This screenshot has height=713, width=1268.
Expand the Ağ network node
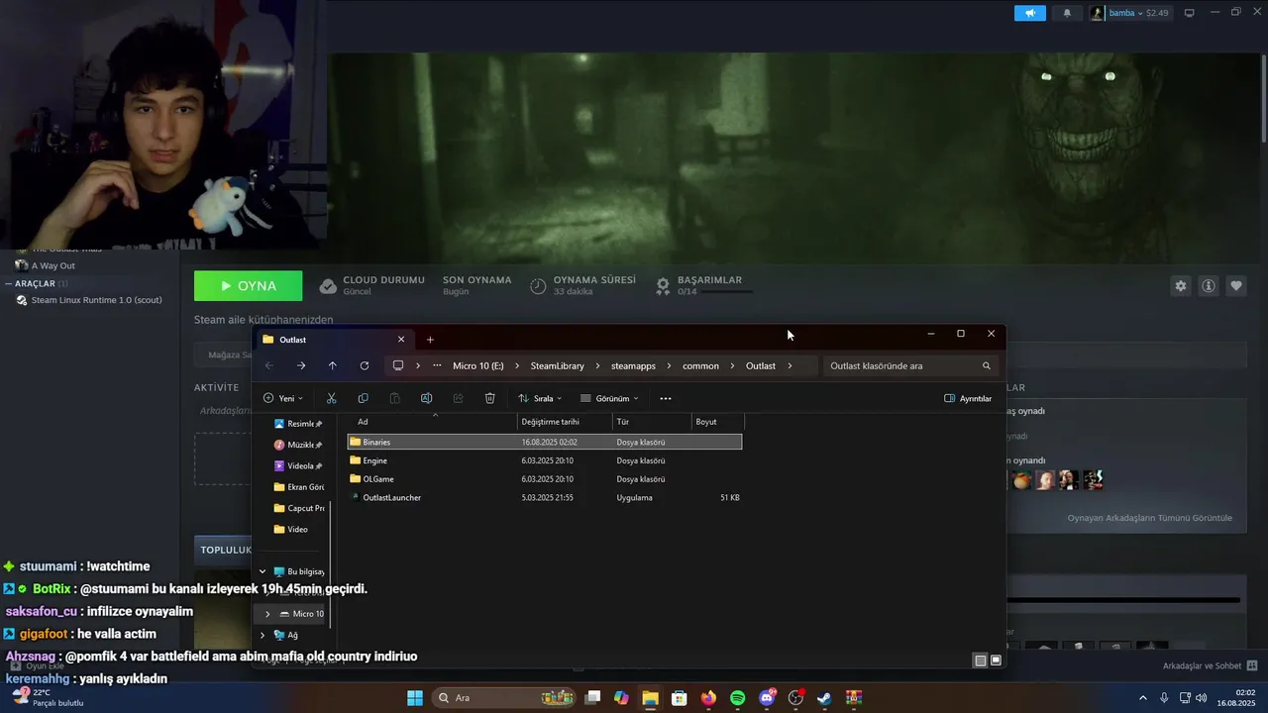[263, 635]
